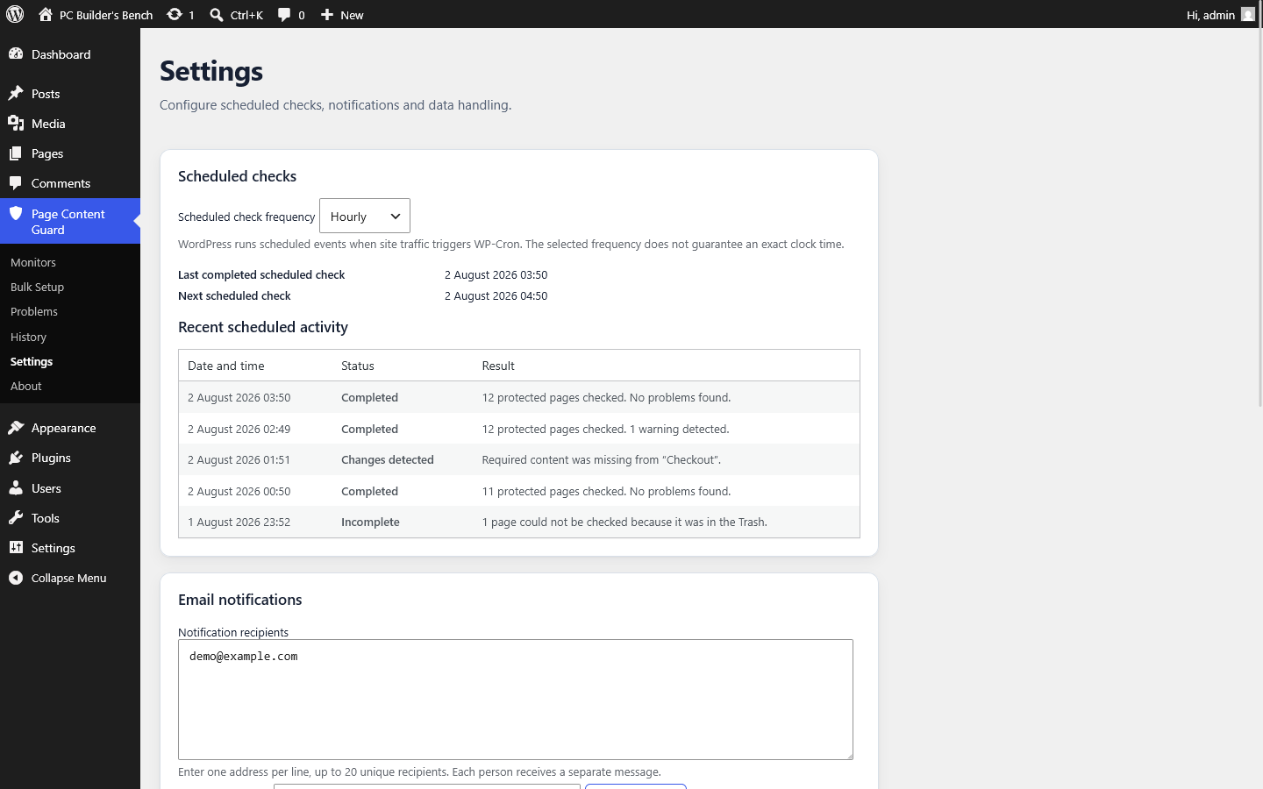The image size is (1263, 789).
Task: Open the Ctrl+K search icon
Action: [217, 14]
